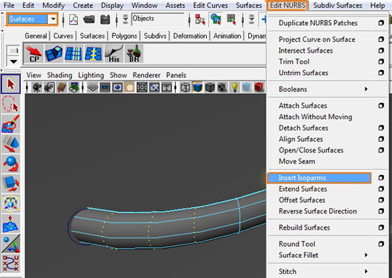Toggle the Resolution Gate panel button
Screen dimensions: 392x278
[x=117, y=87]
